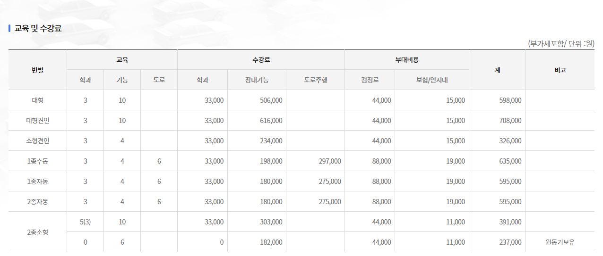Select the 2종소형 row label
Image resolution: width=603 pixels, height=256 pixels.
[x=38, y=232]
